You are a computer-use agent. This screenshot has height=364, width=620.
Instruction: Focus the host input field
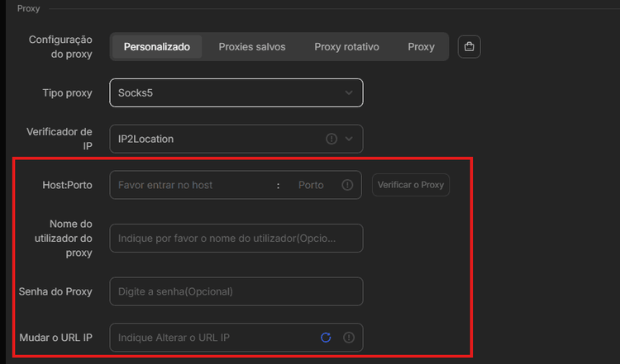[193, 185]
